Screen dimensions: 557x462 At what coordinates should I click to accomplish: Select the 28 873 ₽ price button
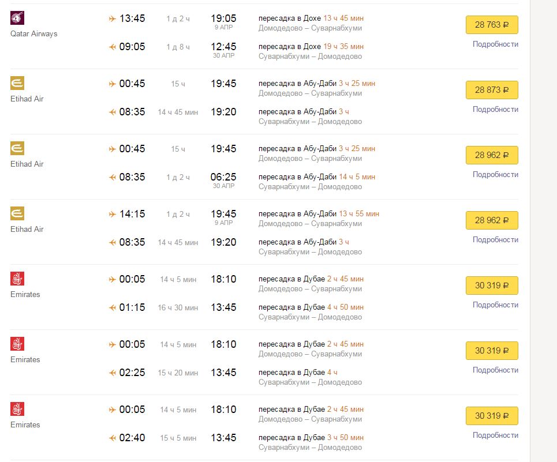click(x=492, y=90)
